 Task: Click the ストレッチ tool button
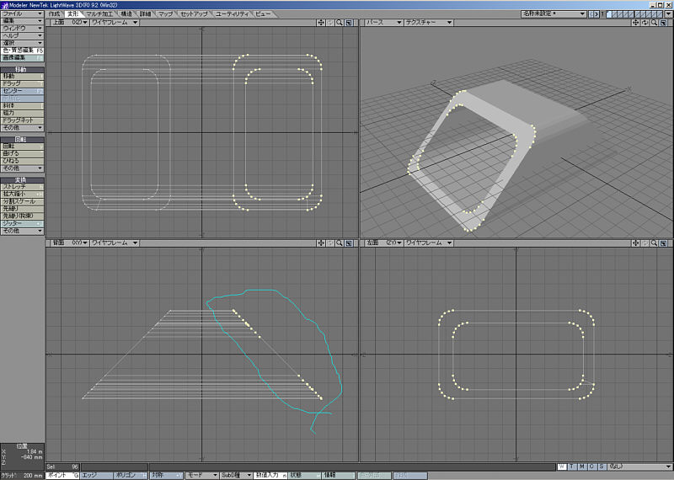[22, 186]
